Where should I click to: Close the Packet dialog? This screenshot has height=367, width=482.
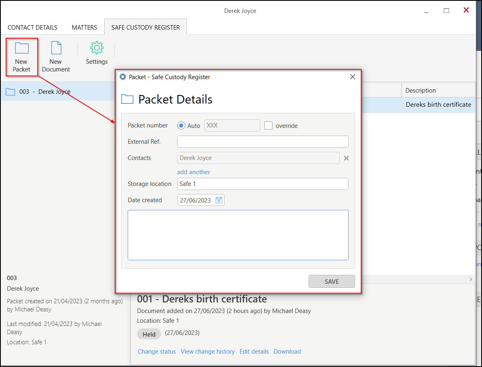point(353,77)
